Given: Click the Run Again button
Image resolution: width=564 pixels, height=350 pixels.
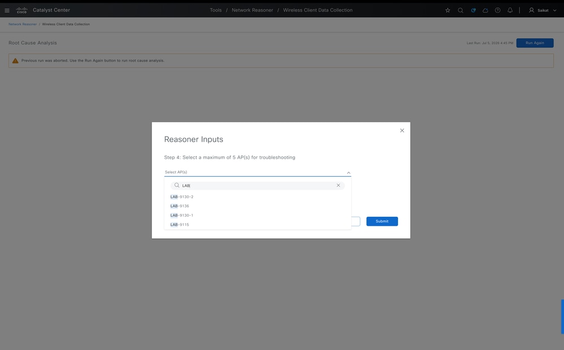Looking at the screenshot, I should click(535, 43).
